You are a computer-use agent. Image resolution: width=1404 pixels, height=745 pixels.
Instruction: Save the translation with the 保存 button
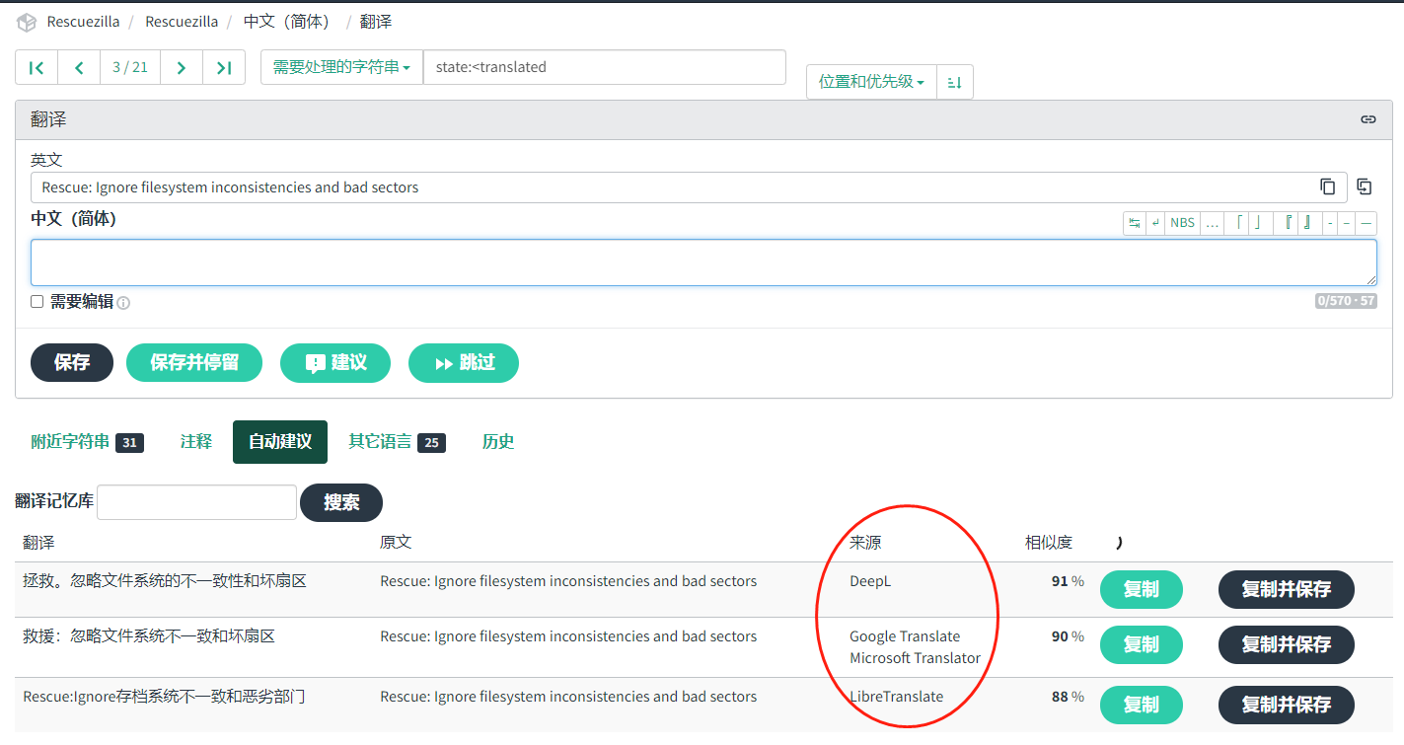click(x=71, y=362)
